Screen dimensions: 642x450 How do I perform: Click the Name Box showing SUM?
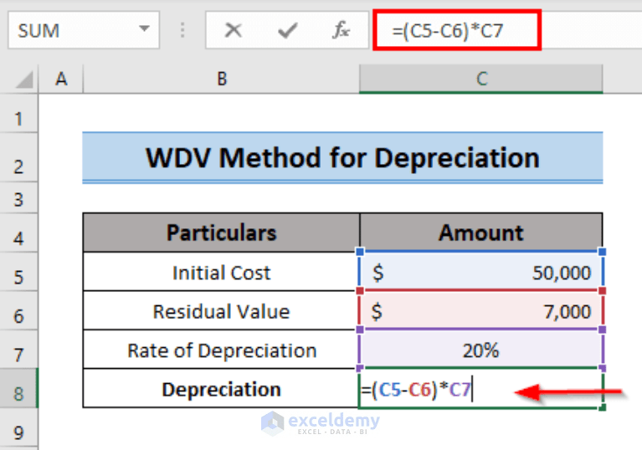(84, 30)
